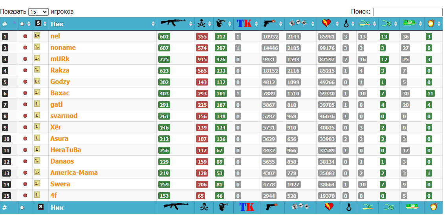This screenshot has height=215, width=445.
Task: Open the Danaos player link
Action: pyautogui.click(x=62, y=161)
